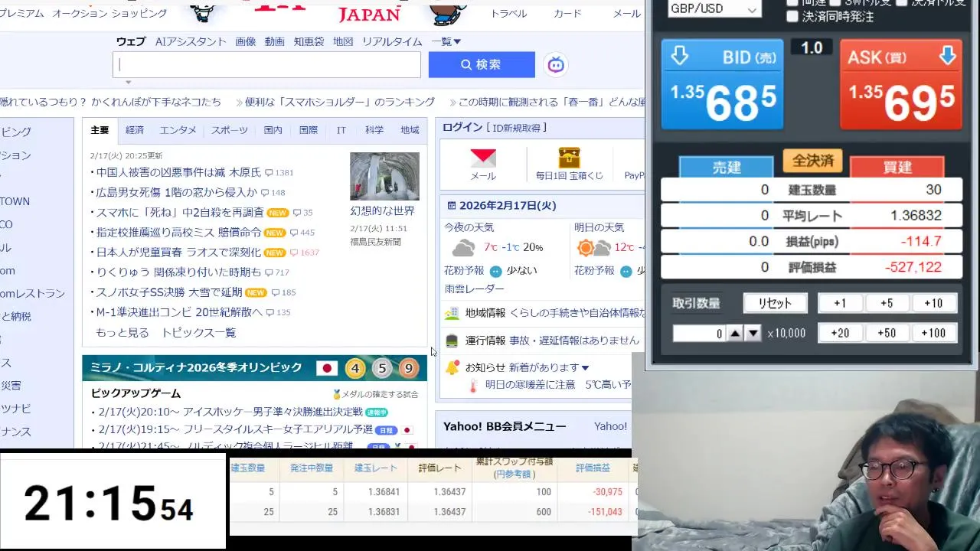Click the comment bubble showing 1381
The width and height of the screenshot is (980, 551).
coord(279,173)
